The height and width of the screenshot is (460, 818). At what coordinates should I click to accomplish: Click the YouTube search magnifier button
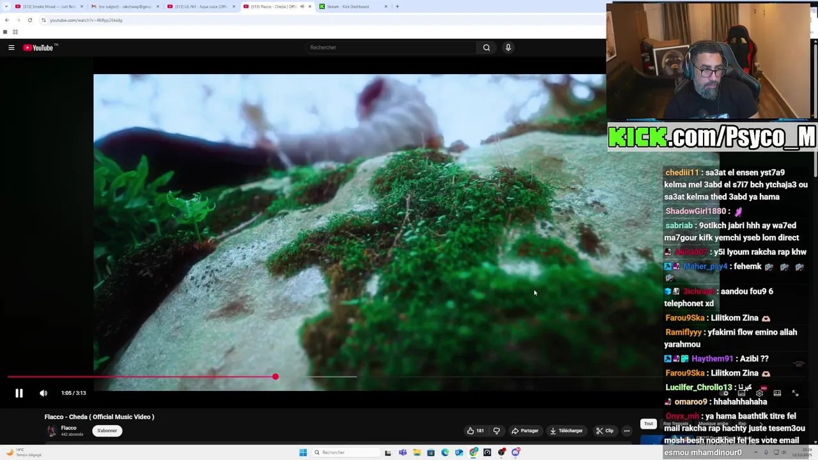486,47
